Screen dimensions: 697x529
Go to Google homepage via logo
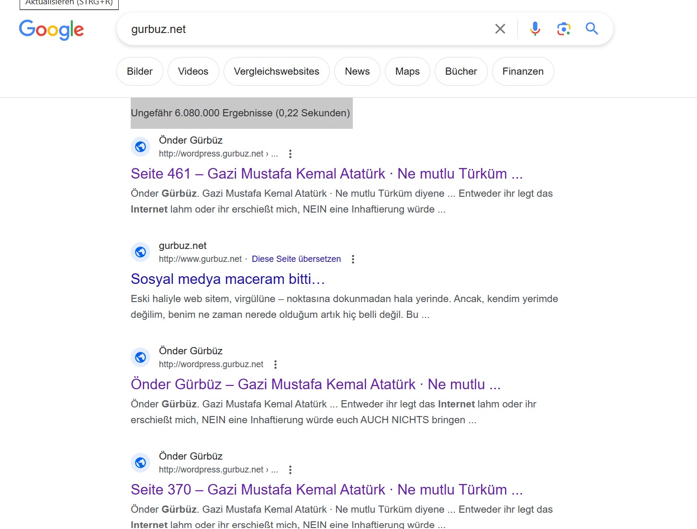point(51,30)
